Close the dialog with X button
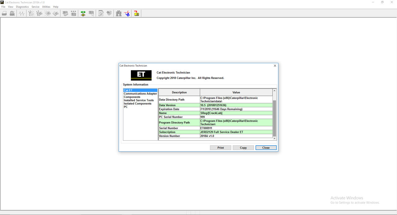Viewport: 397px width, 215px height. [x=275, y=66]
